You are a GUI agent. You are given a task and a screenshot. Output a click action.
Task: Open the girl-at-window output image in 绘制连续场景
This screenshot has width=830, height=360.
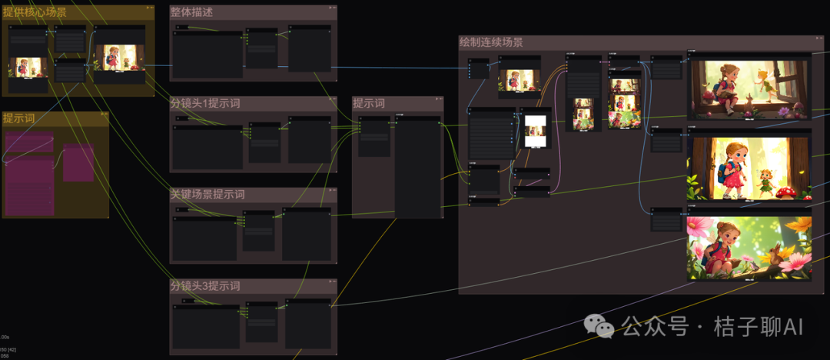point(749,88)
